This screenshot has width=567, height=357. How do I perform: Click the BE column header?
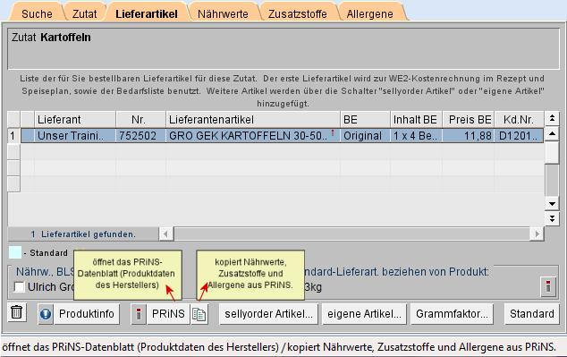click(365, 119)
